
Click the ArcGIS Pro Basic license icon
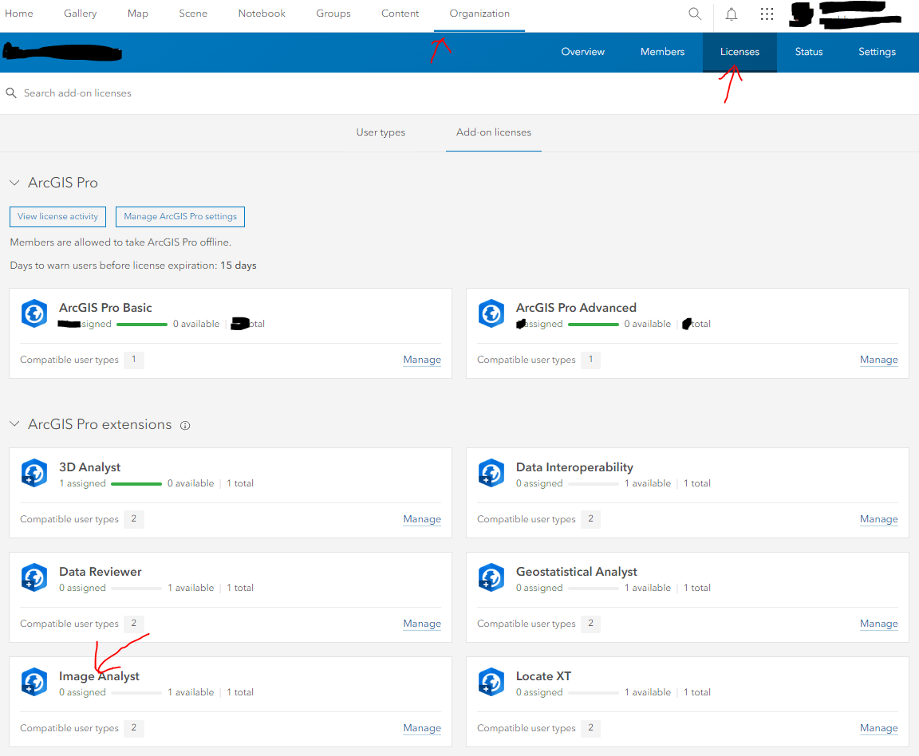pos(34,313)
